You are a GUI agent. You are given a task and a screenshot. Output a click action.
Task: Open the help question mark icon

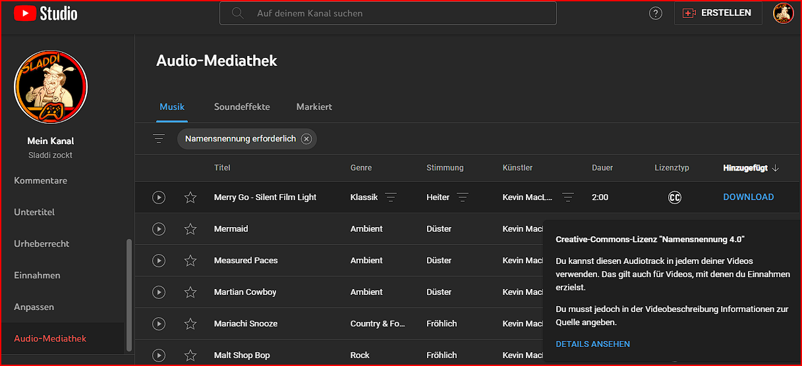(x=655, y=13)
